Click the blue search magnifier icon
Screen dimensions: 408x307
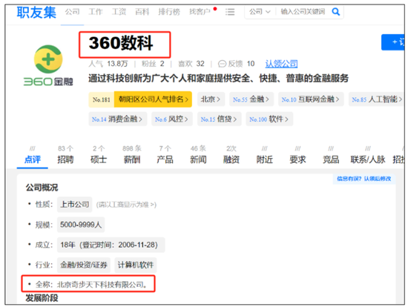click(335, 12)
